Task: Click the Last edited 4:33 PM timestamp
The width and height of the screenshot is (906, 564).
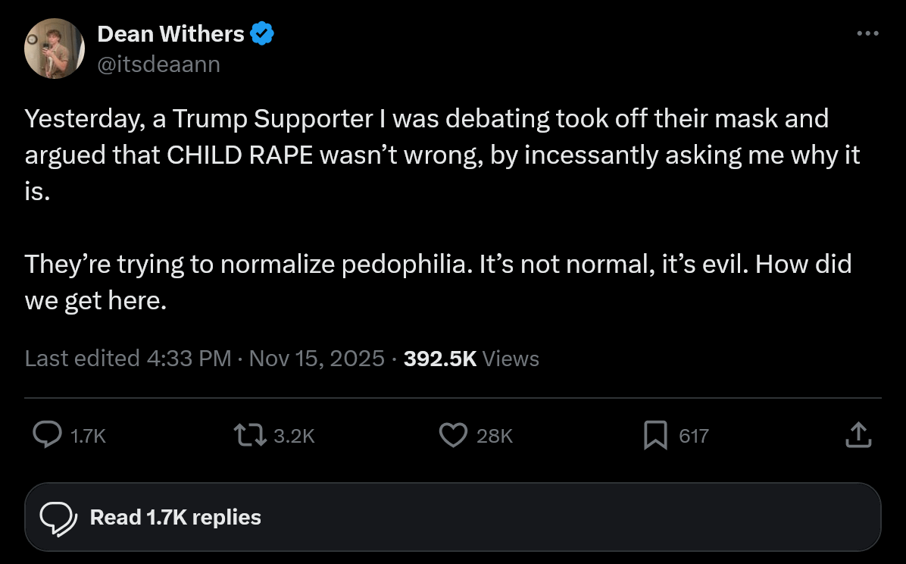Action: pos(127,359)
